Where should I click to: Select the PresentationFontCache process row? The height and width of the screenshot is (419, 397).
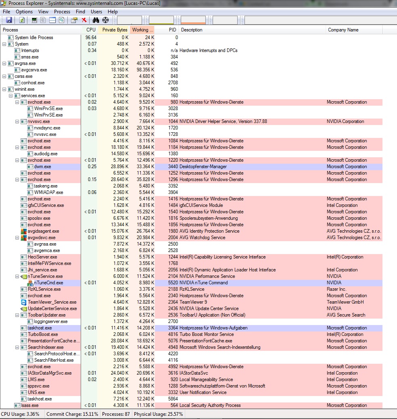tap(191, 341)
